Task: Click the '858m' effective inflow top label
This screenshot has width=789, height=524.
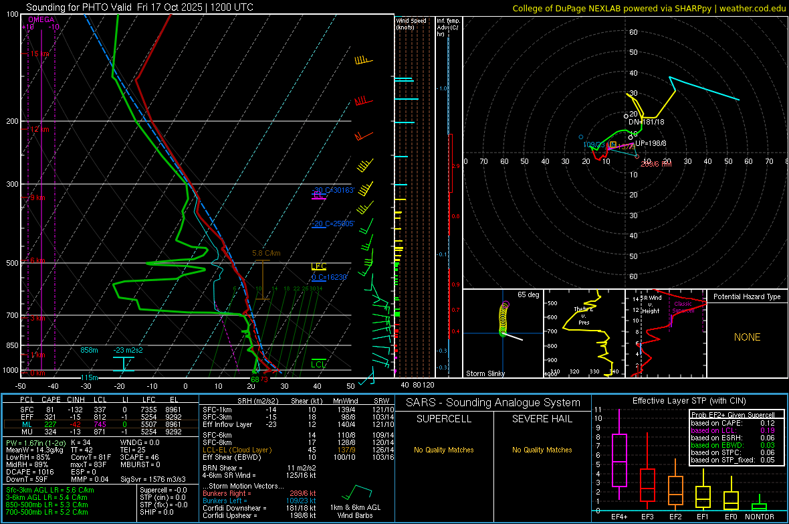Action: tap(89, 350)
